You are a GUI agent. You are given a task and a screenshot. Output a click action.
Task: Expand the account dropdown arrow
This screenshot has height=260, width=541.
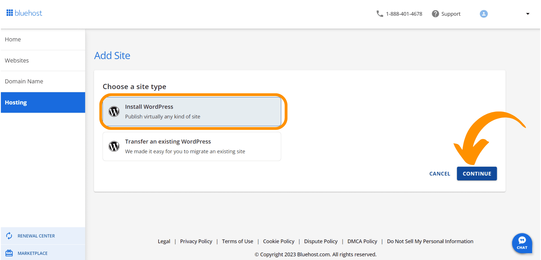tap(528, 14)
